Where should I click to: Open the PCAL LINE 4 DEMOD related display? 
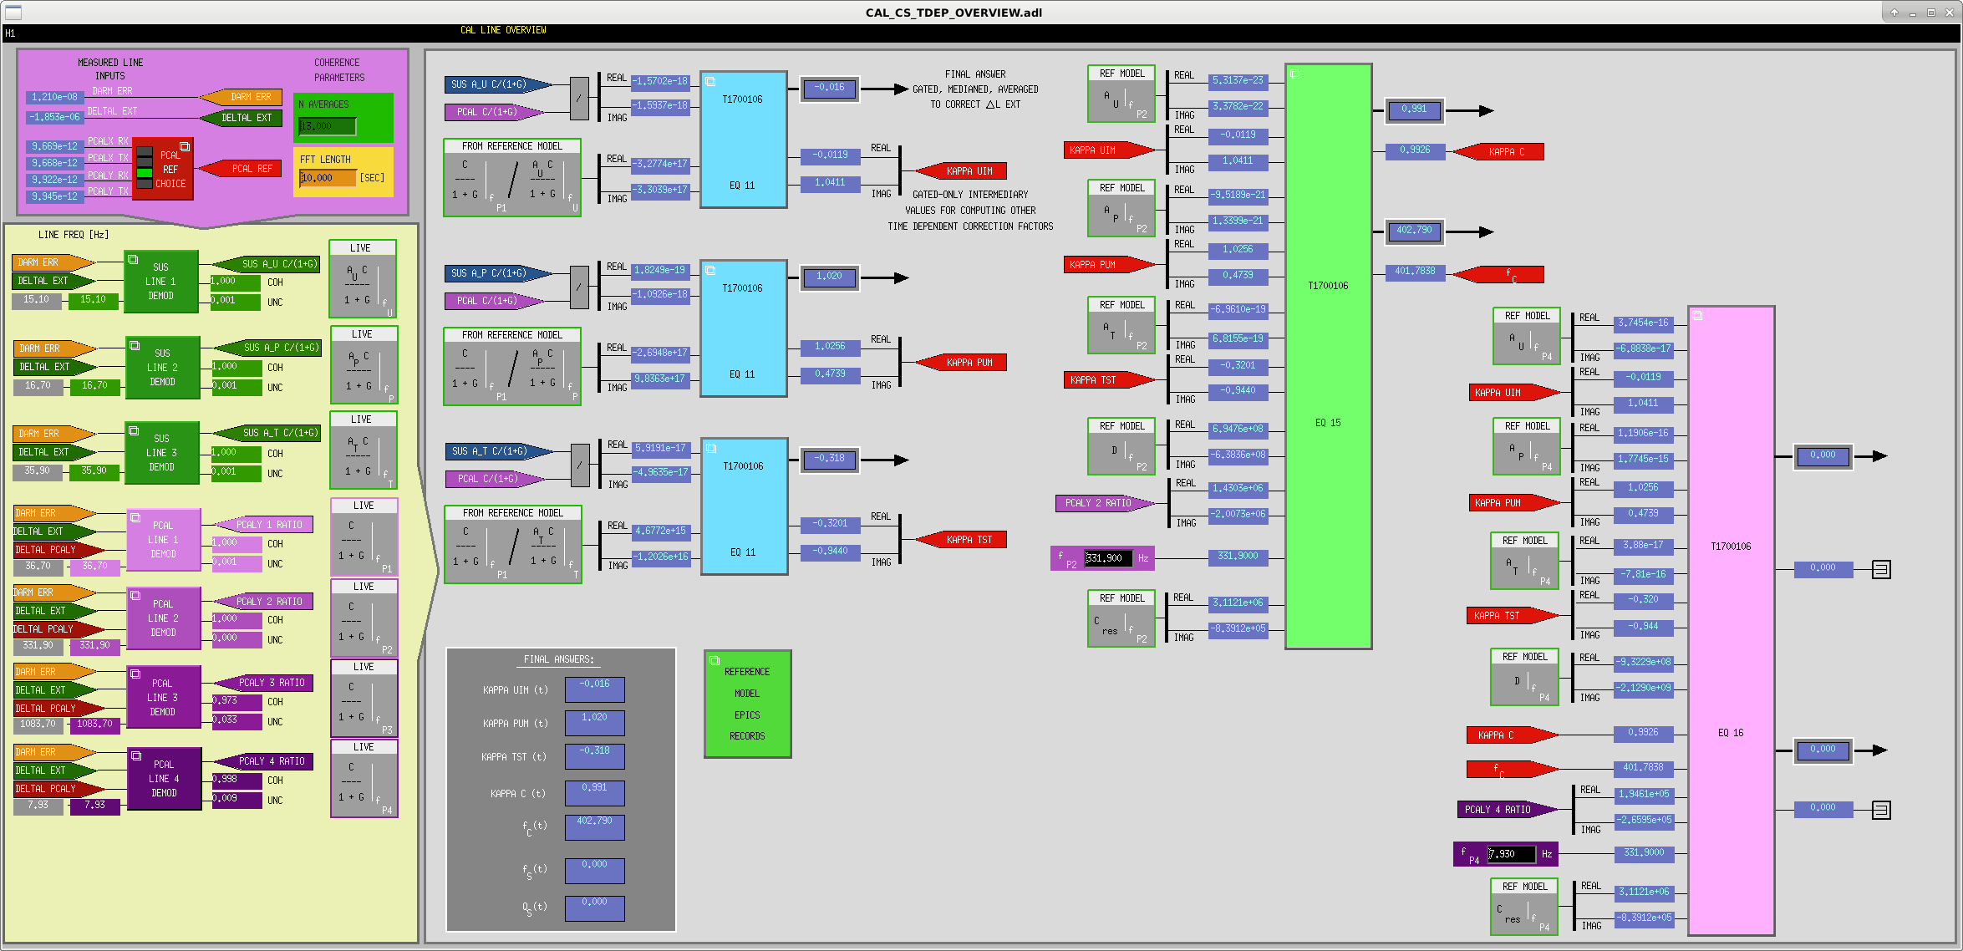click(x=135, y=755)
